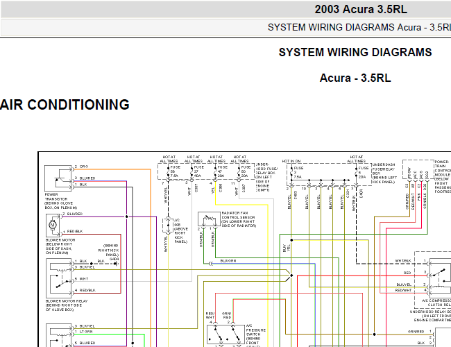Click the 'GRN/RED' wire label bottom right
The height and width of the screenshot is (347, 451).
[x=416, y=332]
